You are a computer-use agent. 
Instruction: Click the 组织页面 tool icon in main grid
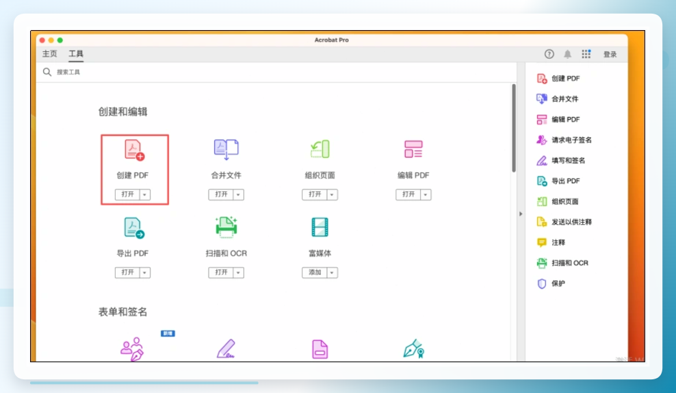pyautogui.click(x=320, y=150)
